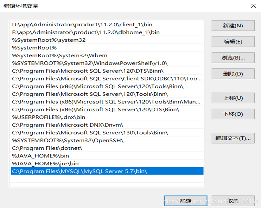
Task: Select Program Files (x86) 120\Tools\Binn\ entry
Action: point(107,86)
